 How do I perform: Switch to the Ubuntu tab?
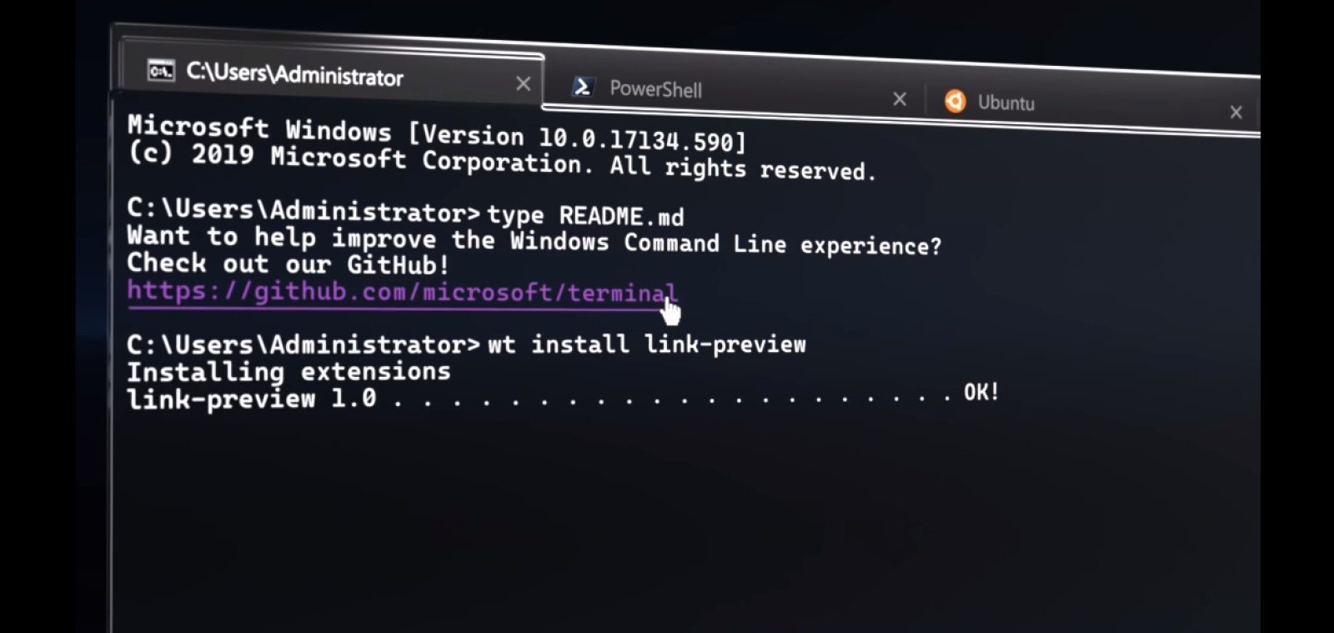pos(1092,105)
